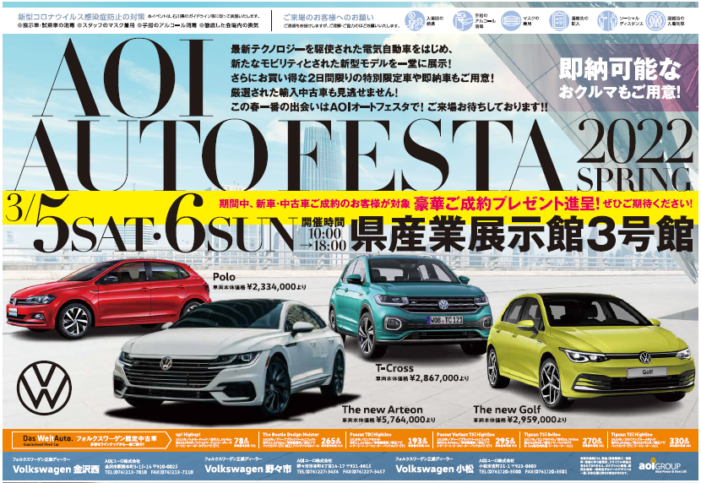Click the '2022' year text

click(633, 143)
